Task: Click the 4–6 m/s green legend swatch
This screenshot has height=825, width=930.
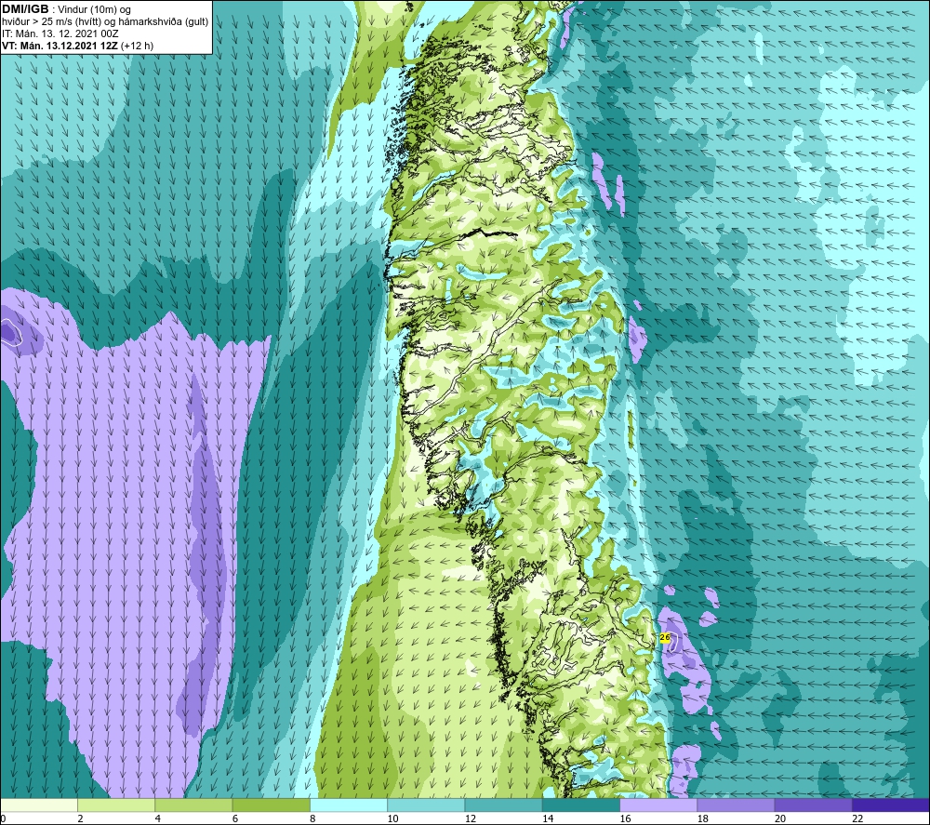Action: (193, 805)
